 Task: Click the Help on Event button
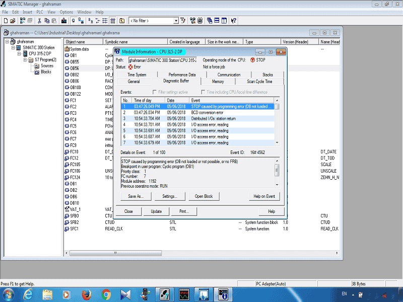click(264, 196)
